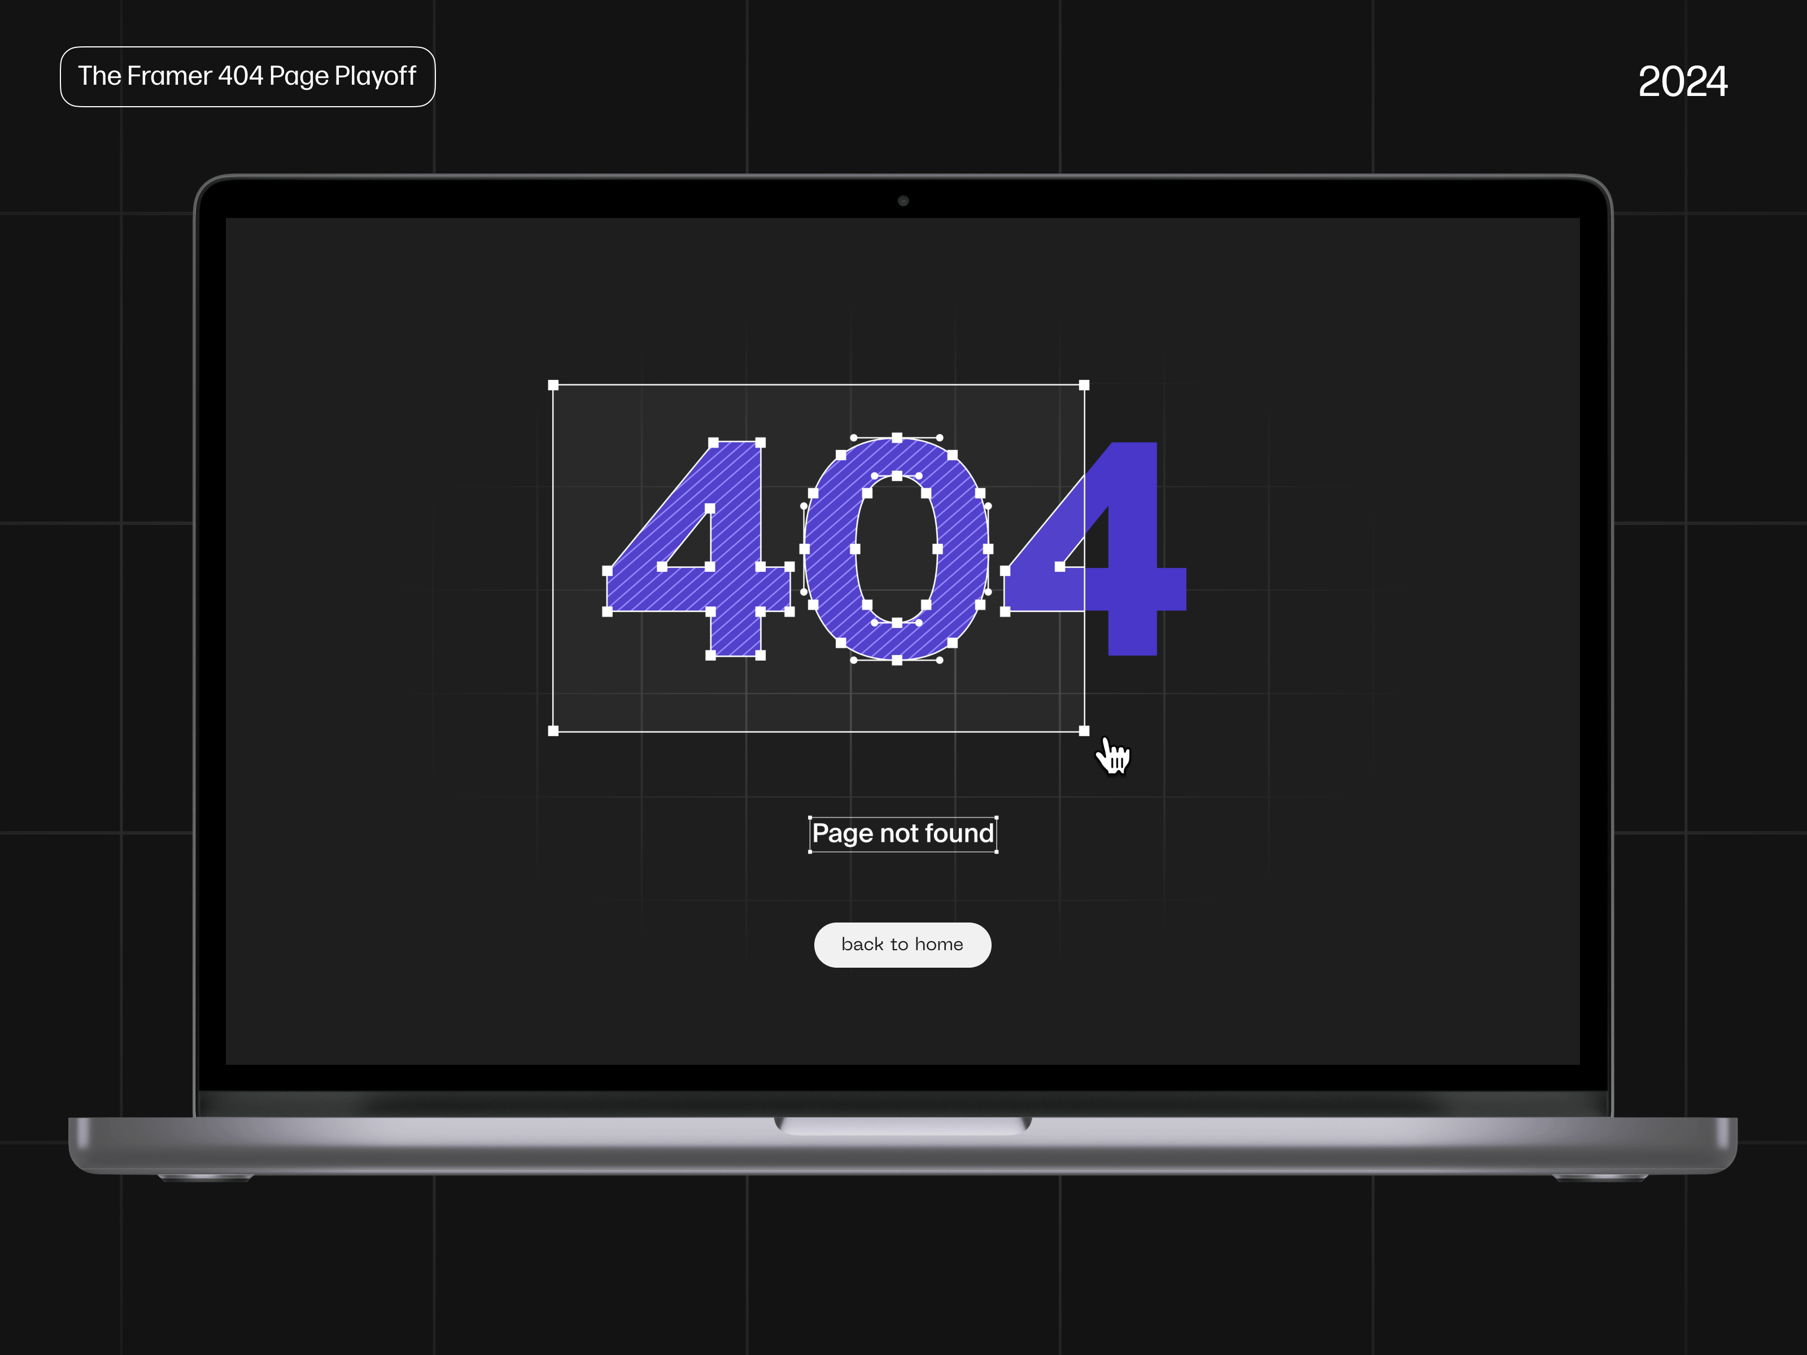Click the "back to home" button
Screen dimensions: 1807x1355
pos(902,944)
